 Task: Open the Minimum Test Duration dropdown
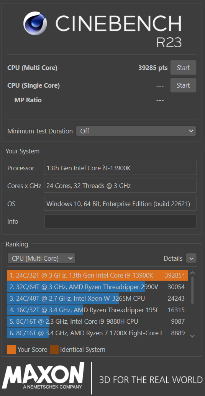(x=136, y=131)
